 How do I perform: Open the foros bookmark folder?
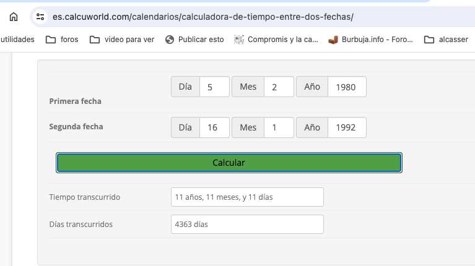[x=62, y=40]
